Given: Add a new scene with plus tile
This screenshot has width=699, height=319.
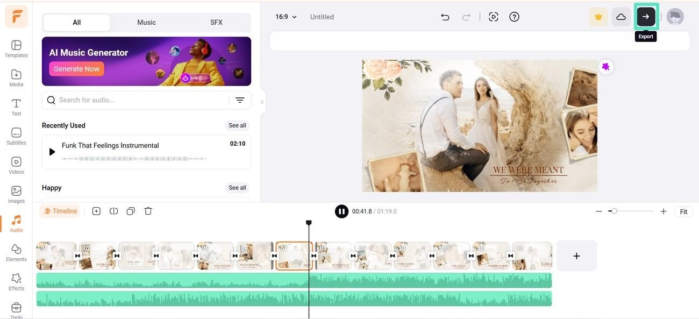Looking at the screenshot, I should click(x=576, y=256).
